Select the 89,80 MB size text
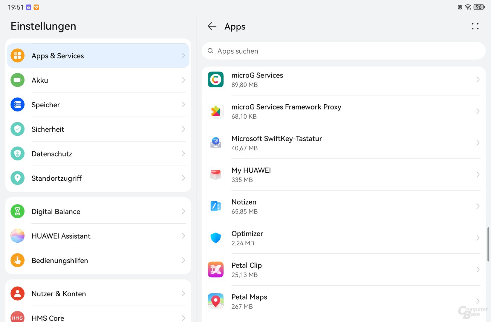Screen dimensions: 491x322 point(244,85)
